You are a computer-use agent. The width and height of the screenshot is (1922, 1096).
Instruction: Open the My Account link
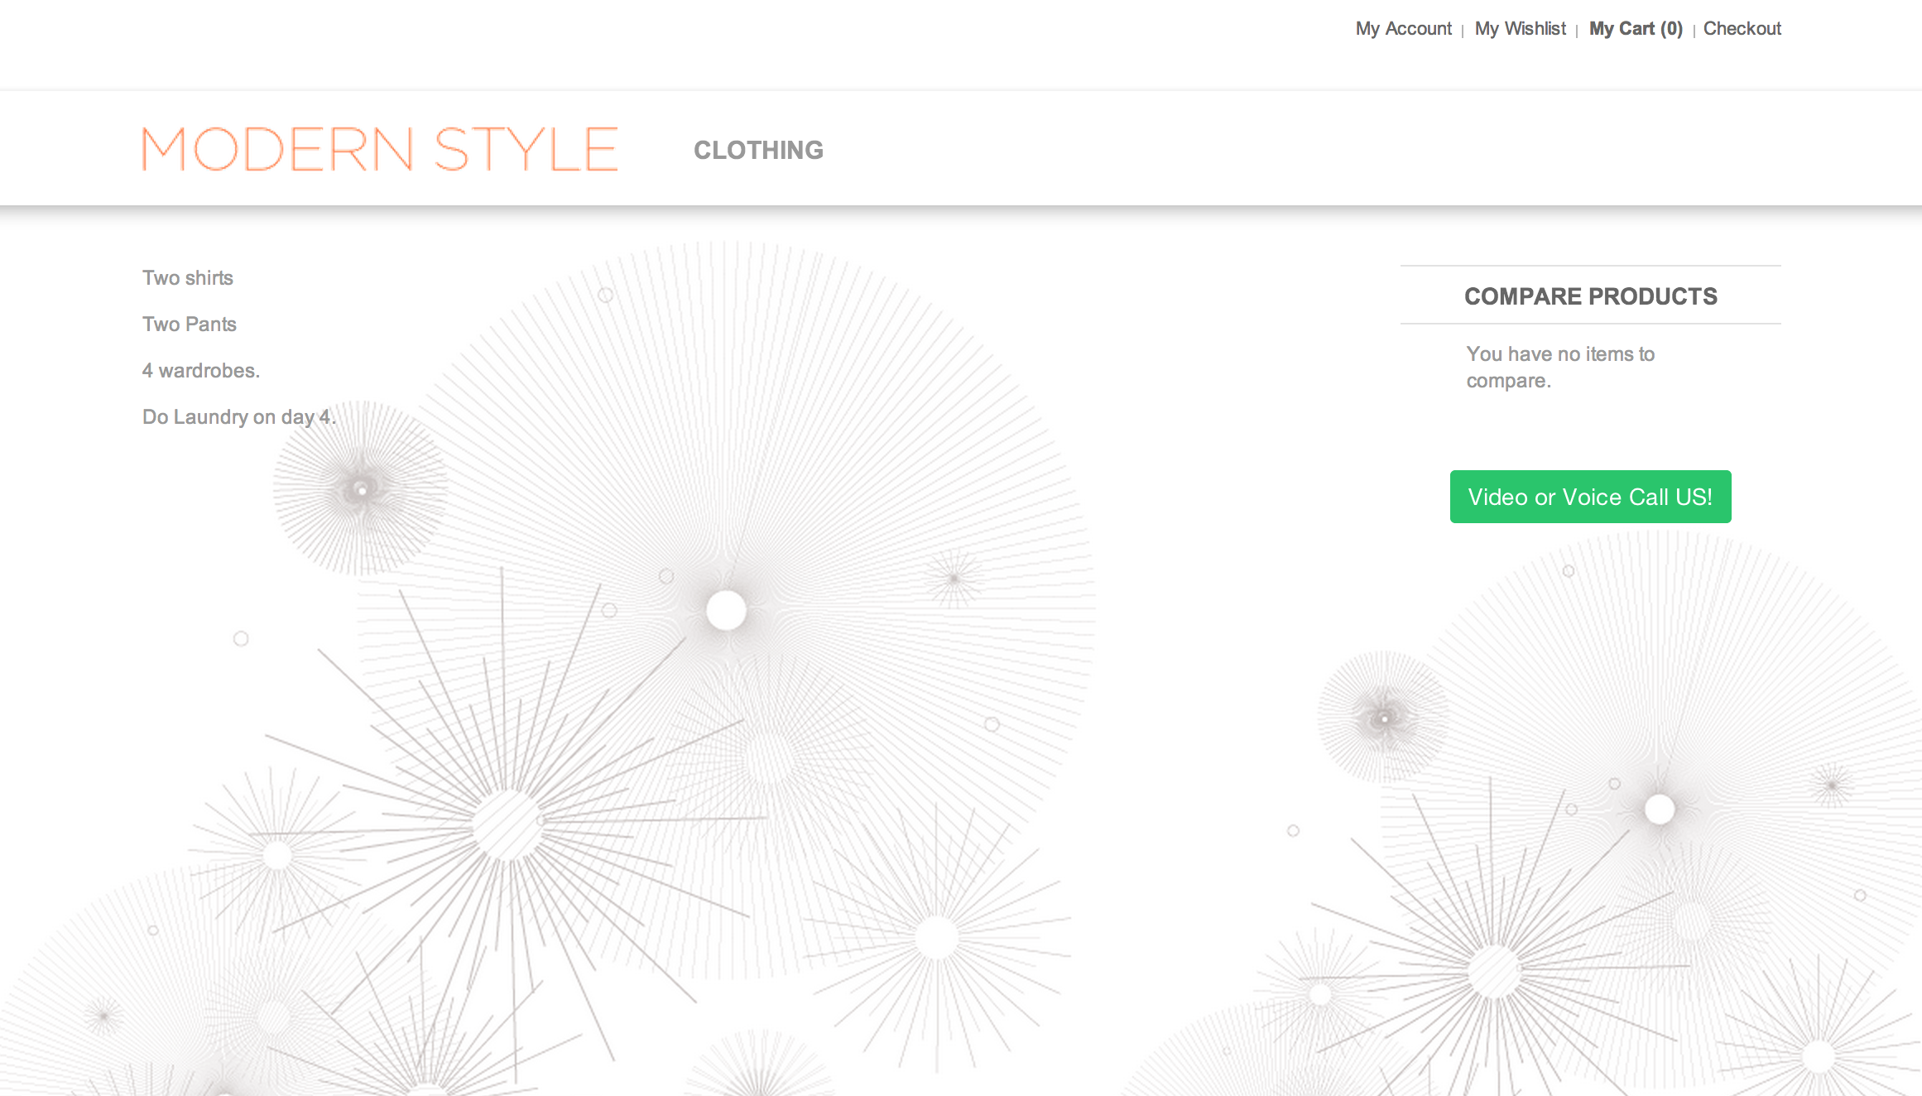(1403, 29)
